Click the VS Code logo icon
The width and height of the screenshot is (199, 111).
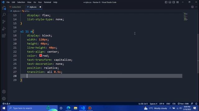pyautogui.click(x=3, y=2)
